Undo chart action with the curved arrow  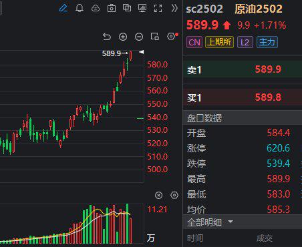click(107, 37)
